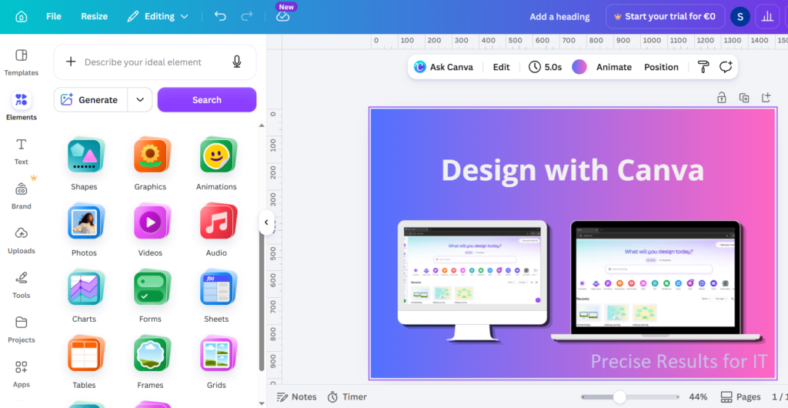Open the Uploads sidebar tab
Viewport: 788px width, 408px height.
[21, 240]
